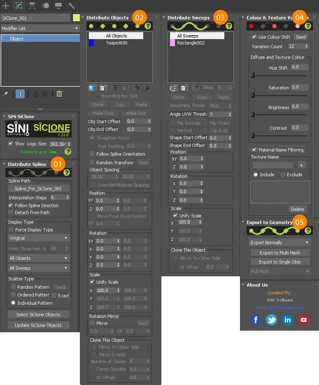Select Ordered Pattern scatter type
319x385 pixels.
tap(13, 295)
